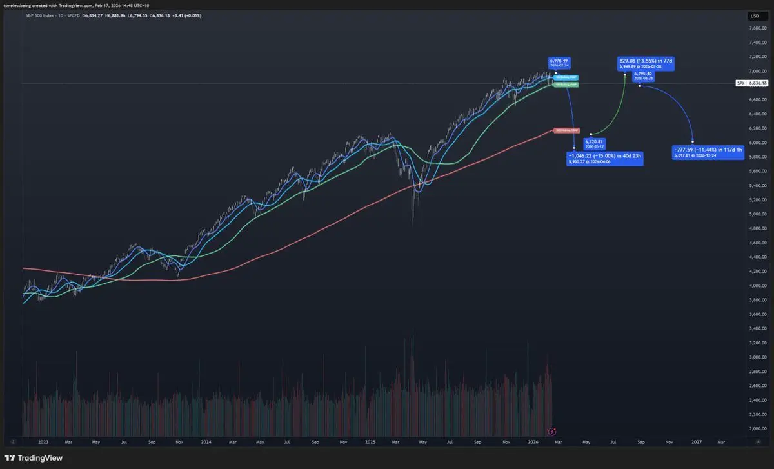This screenshot has height=469, width=774.
Task: Click the pink lightning event marker icon
Action: tap(551, 430)
